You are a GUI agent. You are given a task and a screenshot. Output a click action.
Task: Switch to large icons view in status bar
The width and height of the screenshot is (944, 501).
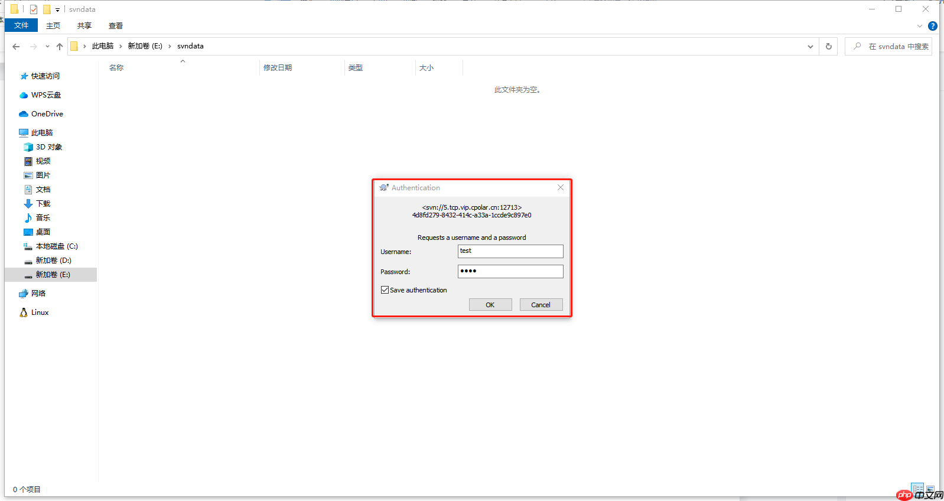click(x=930, y=489)
